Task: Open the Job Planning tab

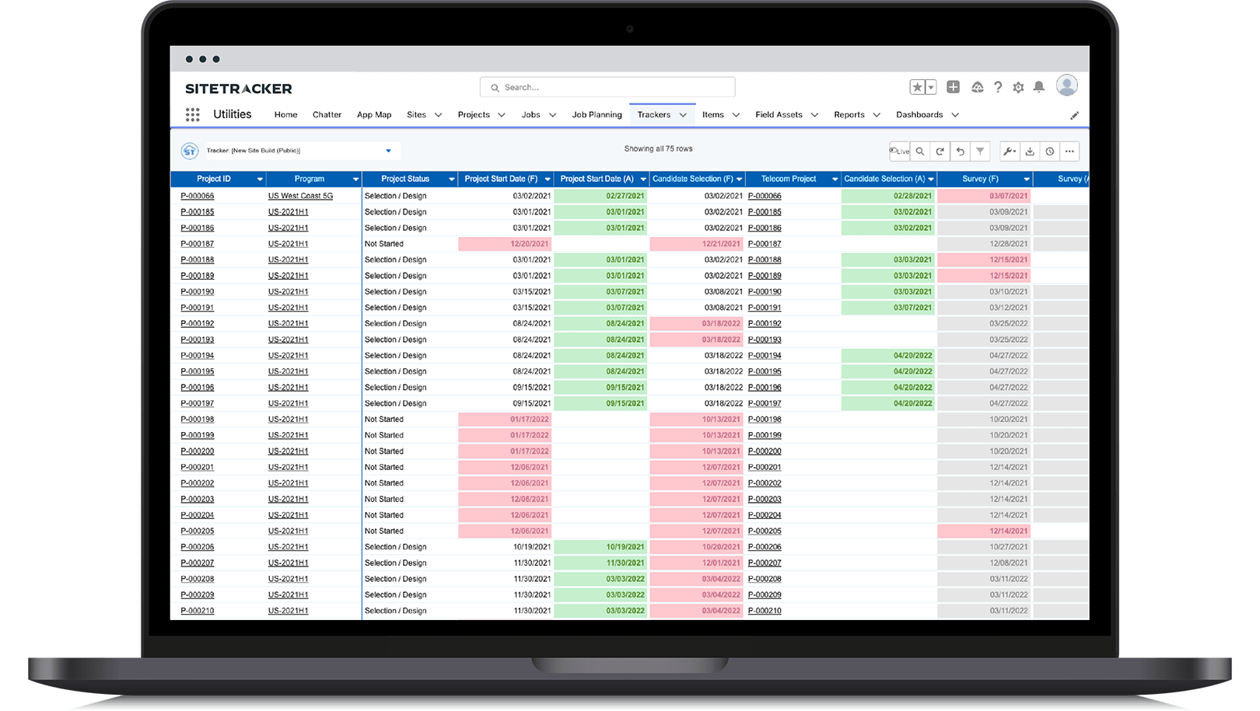Action: pyautogui.click(x=596, y=114)
